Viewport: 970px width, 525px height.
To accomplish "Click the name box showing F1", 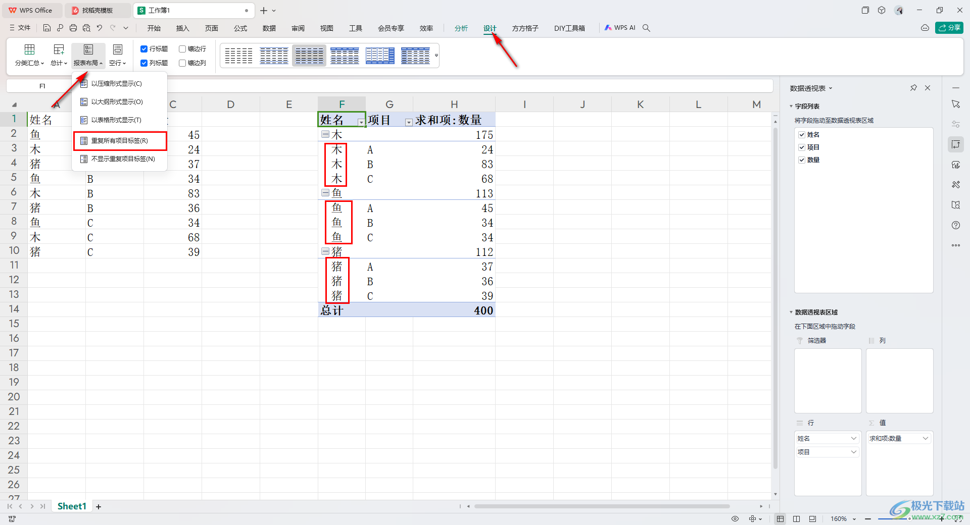I will click(42, 86).
